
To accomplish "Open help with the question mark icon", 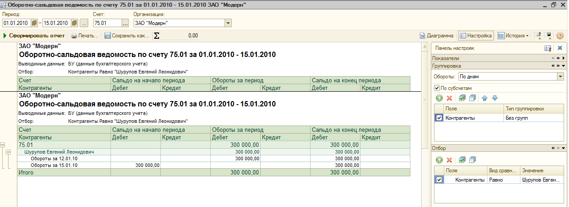I will point(560,36).
